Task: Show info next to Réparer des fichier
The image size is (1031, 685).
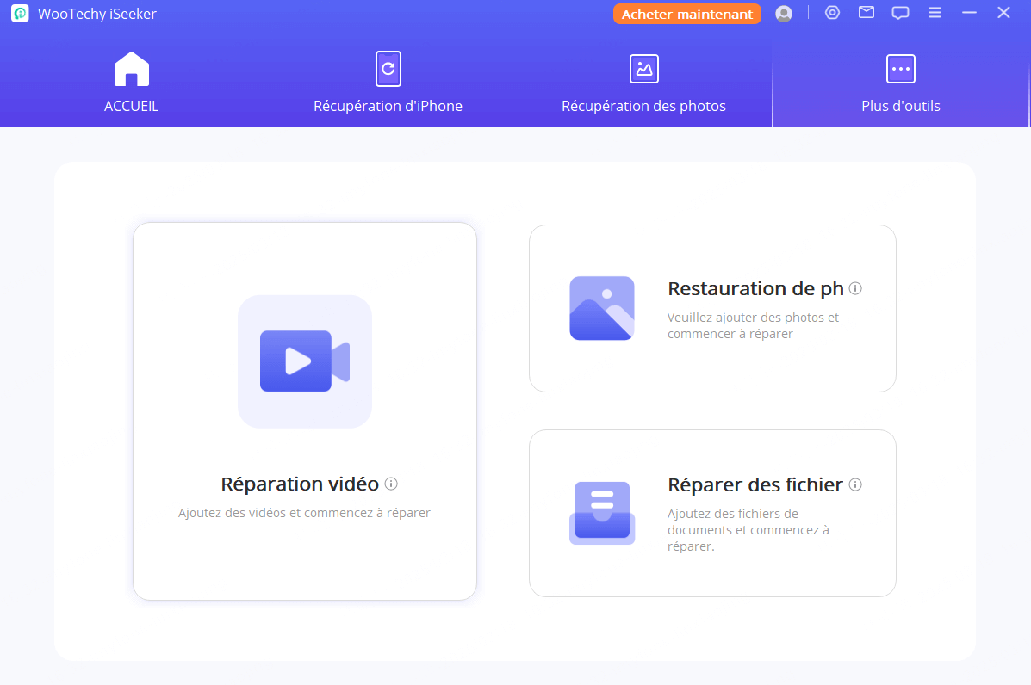Action: [855, 484]
